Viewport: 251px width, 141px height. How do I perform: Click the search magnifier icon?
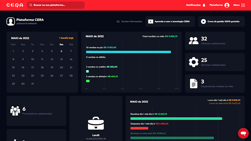click(x=31, y=5)
